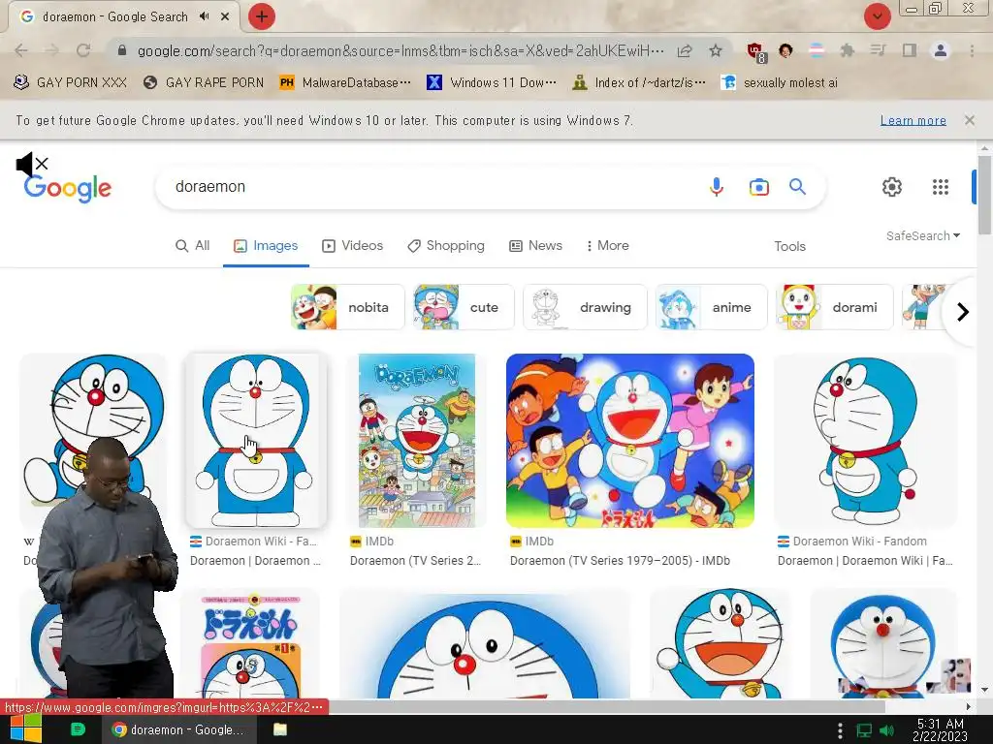Viewport: 993px width, 744px height.
Task: Filter images by anime chip
Action: click(711, 307)
